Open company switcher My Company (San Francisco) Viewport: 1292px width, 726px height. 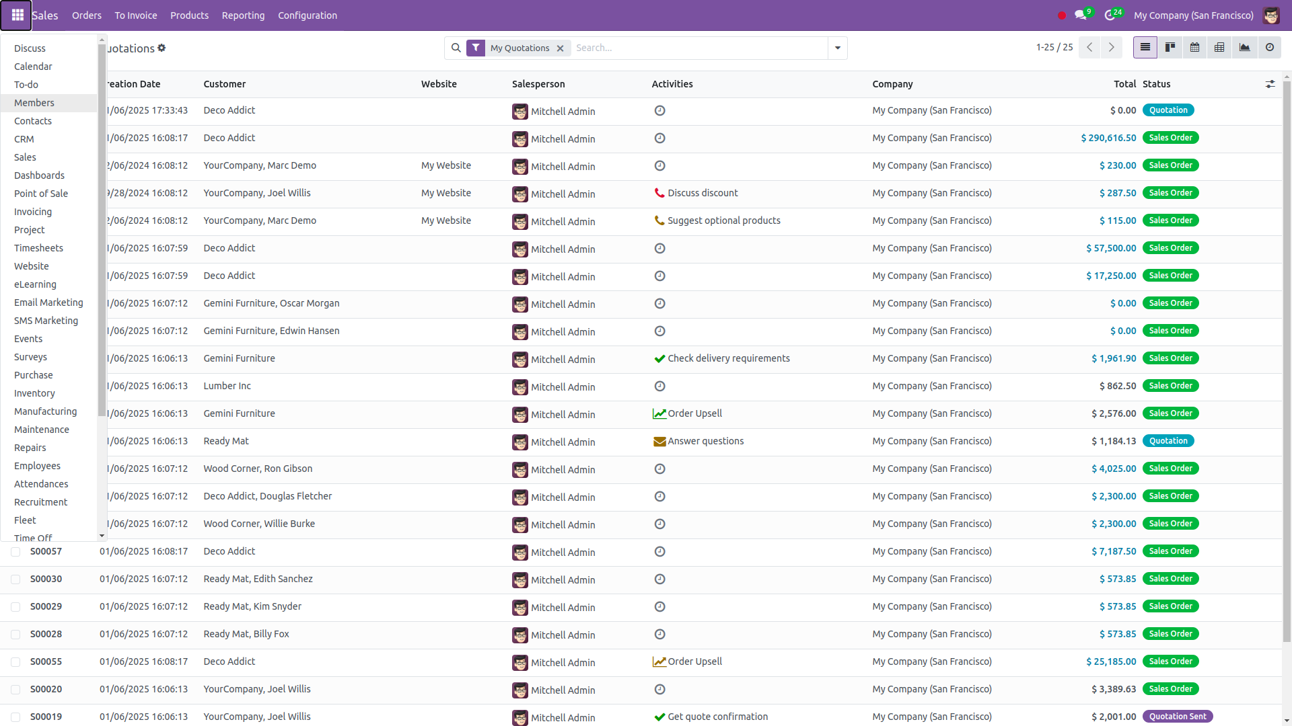click(1193, 15)
